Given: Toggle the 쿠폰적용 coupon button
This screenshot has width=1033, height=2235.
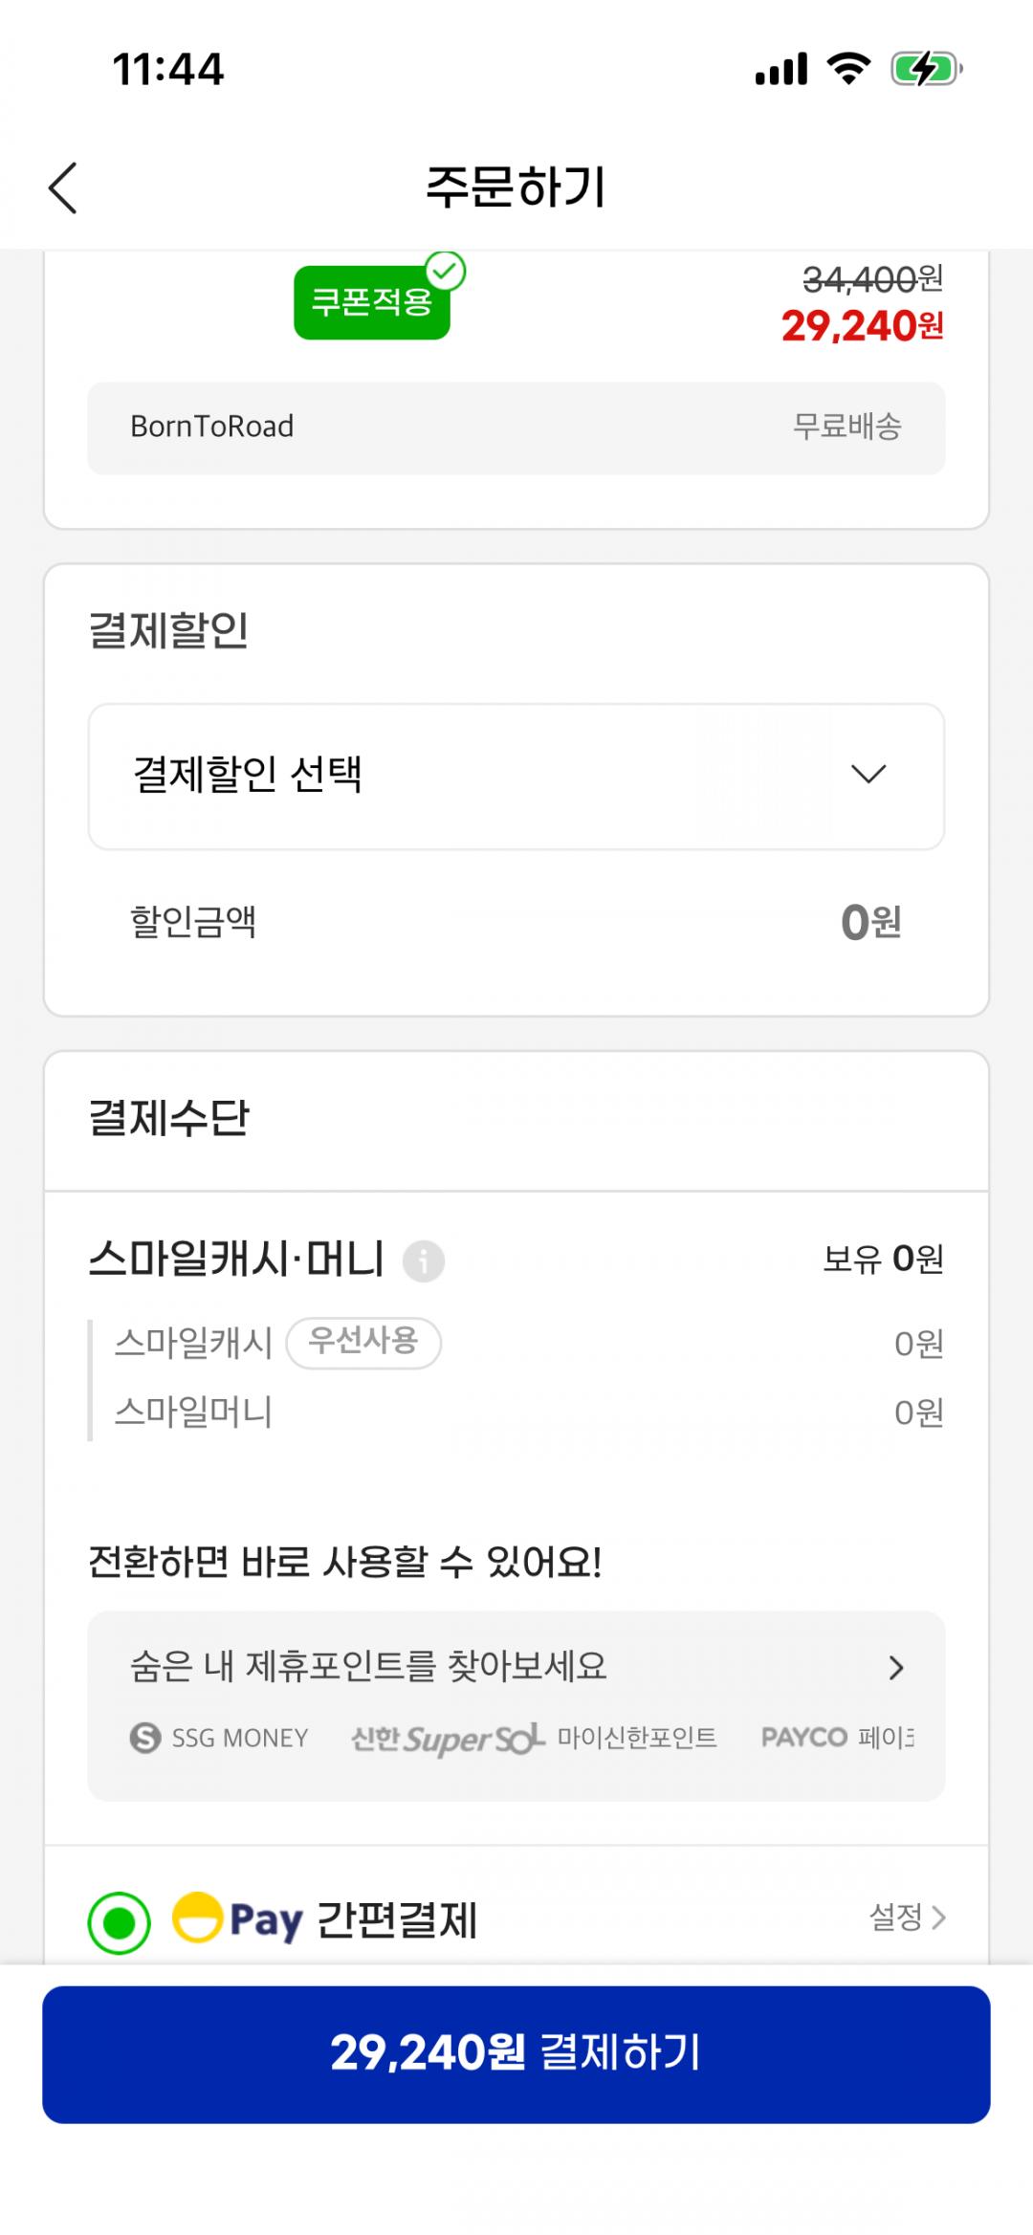Looking at the screenshot, I should tap(371, 303).
